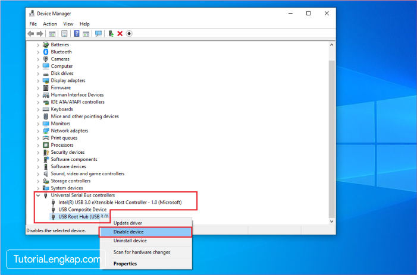This screenshot has height=275, width=417.
Task: Select the USB Root Hub (USB 3.0) entry
Action: (83, 217)
